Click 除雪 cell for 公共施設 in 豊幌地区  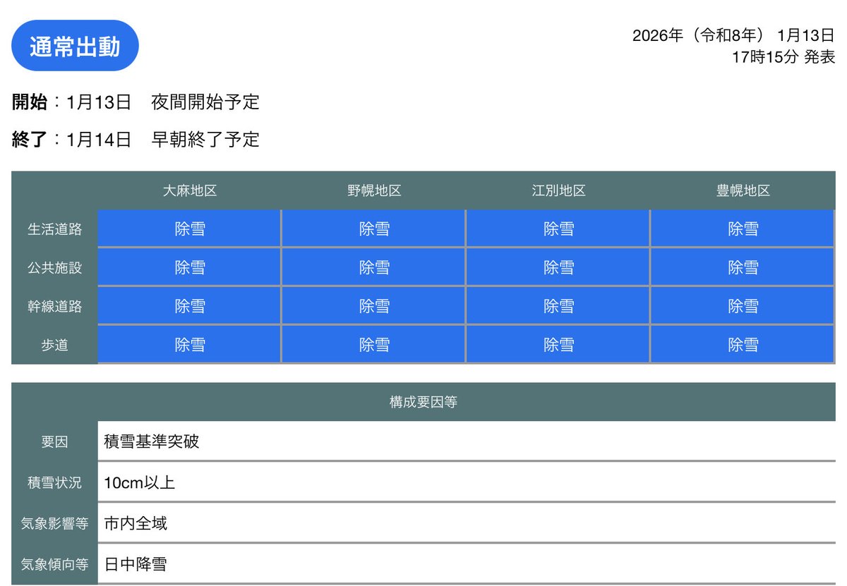point(743,268)
